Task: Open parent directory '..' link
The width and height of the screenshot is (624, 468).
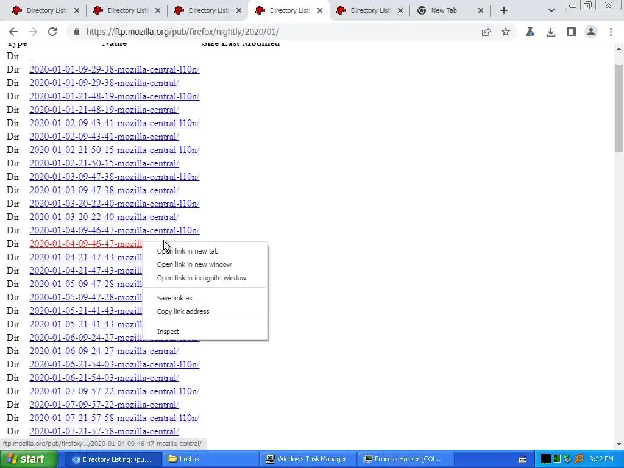Action: click(x=32, y=57)
